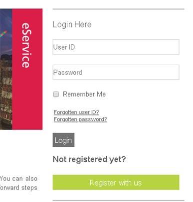193x202 pixels.
Task: Focus the Password input box
Action: click(116, 72)
